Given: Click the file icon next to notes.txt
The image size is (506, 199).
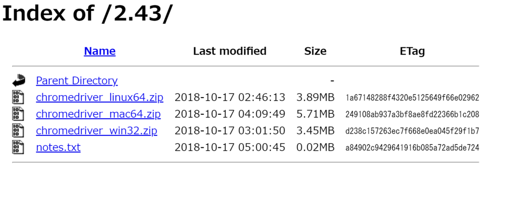Looking at the screenshot, I should [x=18, y=147].
